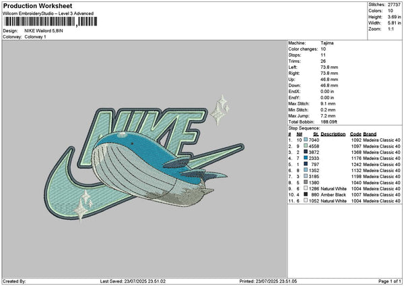Click thread code '1132' in row 6
Viewport: 404px width, 286px height.
pos(356,171)
